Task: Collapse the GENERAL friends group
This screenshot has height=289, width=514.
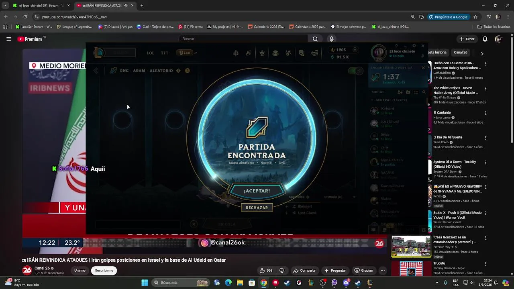Action: pos(372,100)
